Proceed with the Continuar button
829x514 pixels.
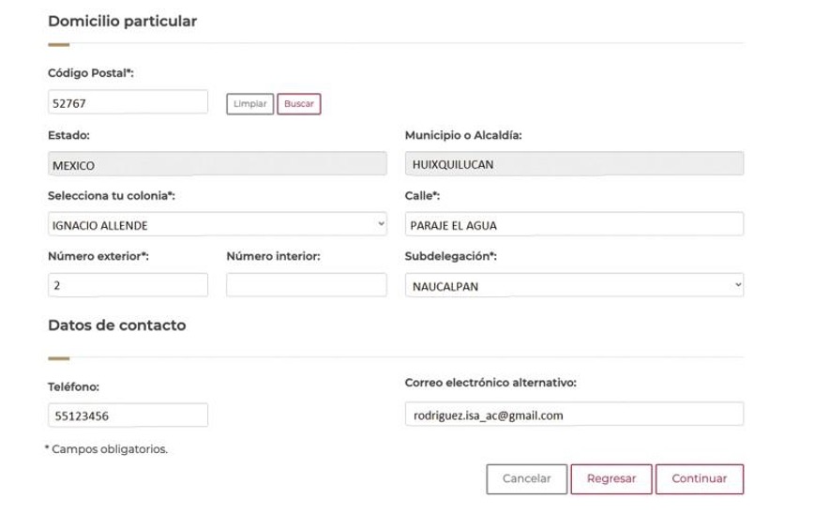(x=700, y=479)
